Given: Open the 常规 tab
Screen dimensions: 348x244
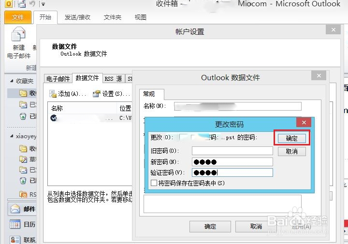Looking at the screenshot, I should pos(152,94).
